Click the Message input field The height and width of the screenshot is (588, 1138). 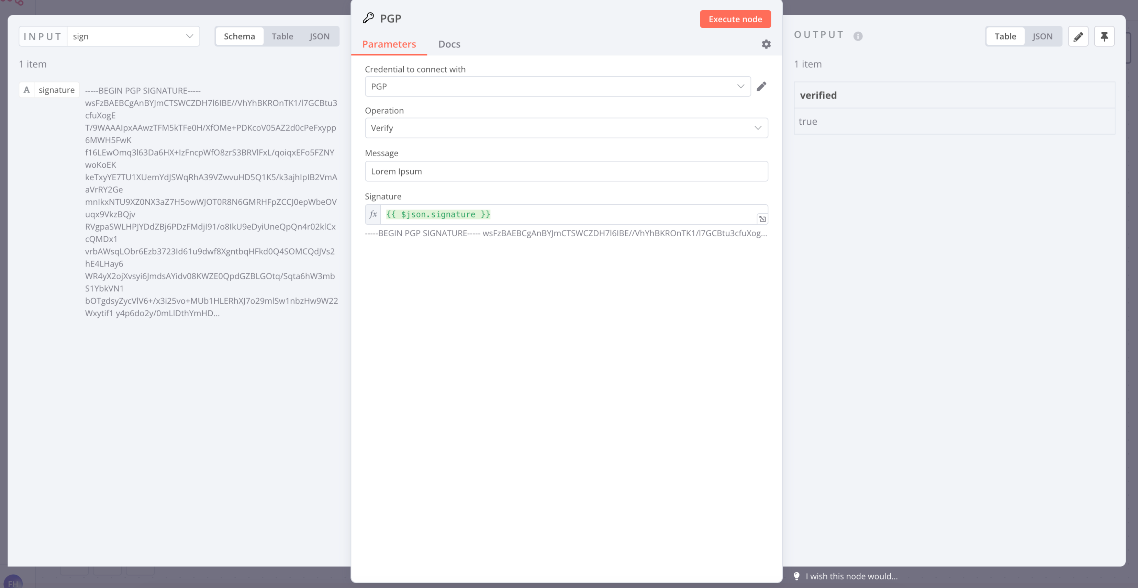[566, 171]
